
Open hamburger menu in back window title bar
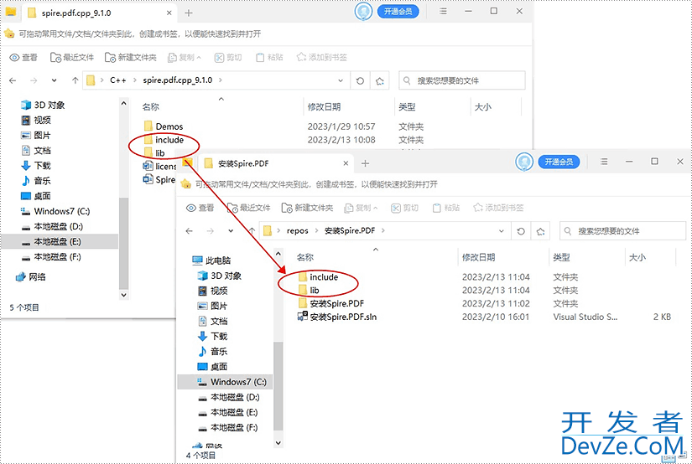pos(443,12)
